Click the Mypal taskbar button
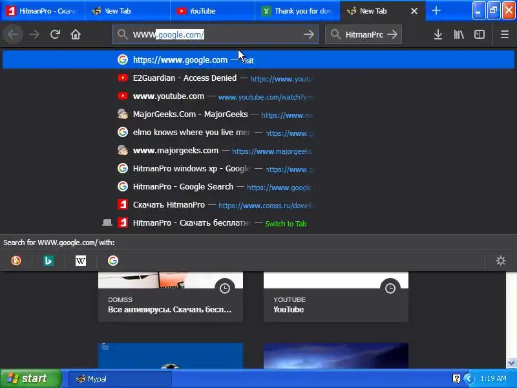Image resolution: width=517 pixels, height=388 pixels. coord(120,379)
